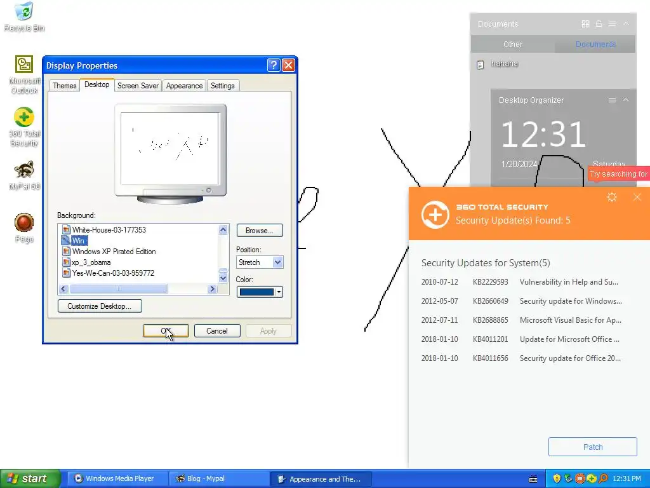Switch to Windows Media Player taskbar item
Image resolution: width=650 pixels, height=488 pixels.
pyautogui.click(x=117, y=479)
